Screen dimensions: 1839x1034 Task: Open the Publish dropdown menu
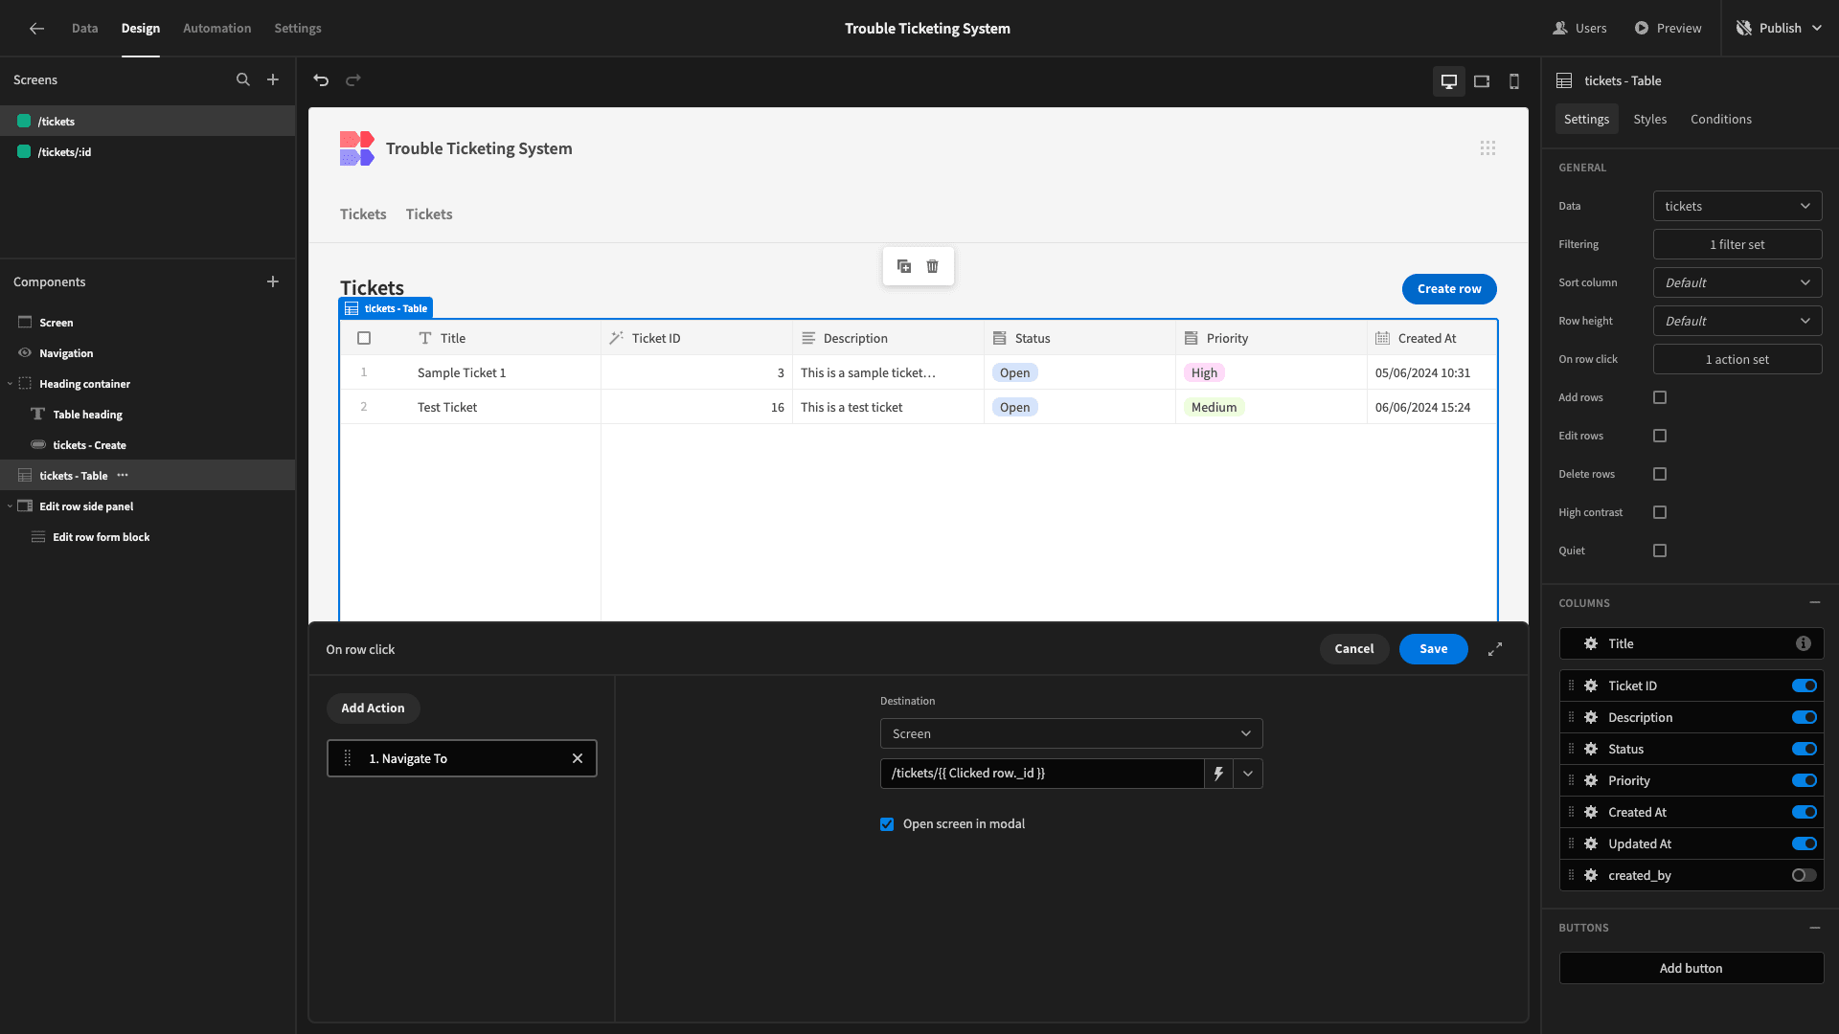1779,28
